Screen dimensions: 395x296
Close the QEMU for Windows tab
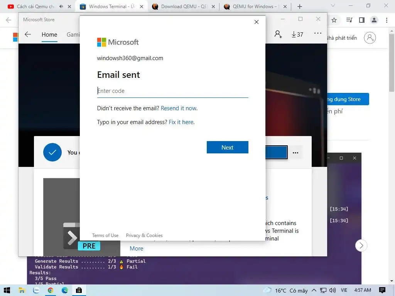click(x=285, y=7)
